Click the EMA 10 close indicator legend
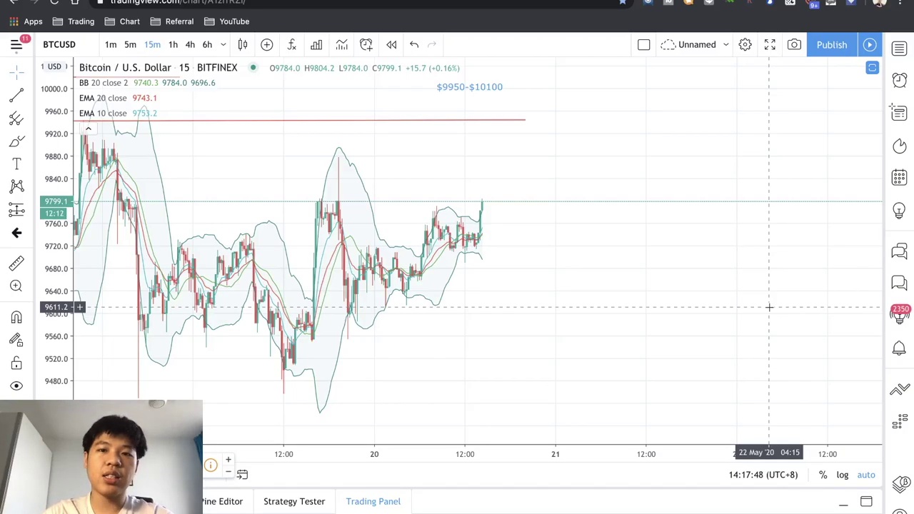This screenshot has height=514, width=914. click(103, 113)
